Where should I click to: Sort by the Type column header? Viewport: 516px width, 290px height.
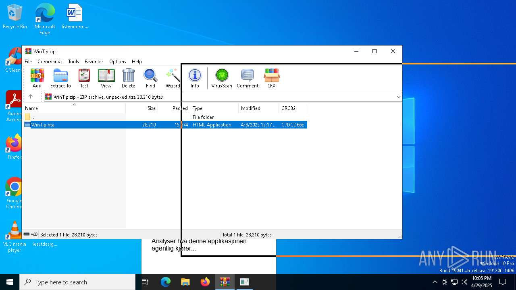pos(214,108)
